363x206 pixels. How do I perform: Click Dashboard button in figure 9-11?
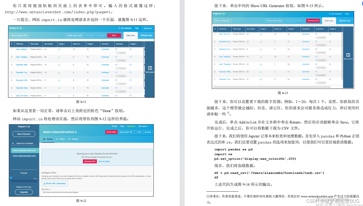147,28
